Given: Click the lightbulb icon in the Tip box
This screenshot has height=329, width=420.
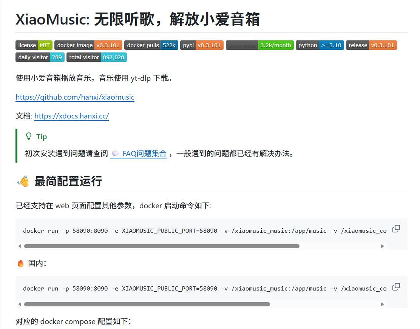Looking at the screenshot, I should click(x=29, y=136).
